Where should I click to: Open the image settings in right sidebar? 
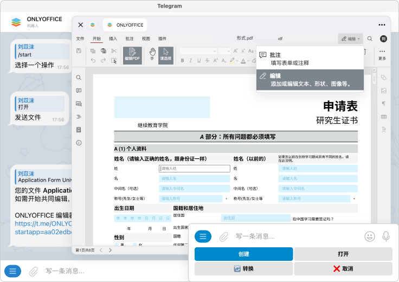click(x=384, y=91)
